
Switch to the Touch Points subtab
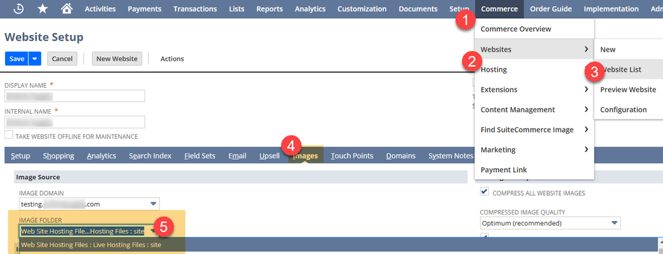pyautogui.click(x=352, y=156)
